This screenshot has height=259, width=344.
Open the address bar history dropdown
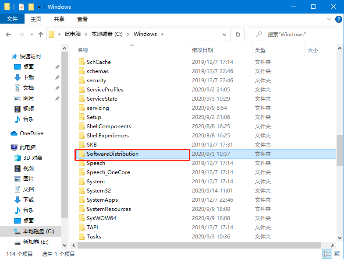(x=224, y=35)
